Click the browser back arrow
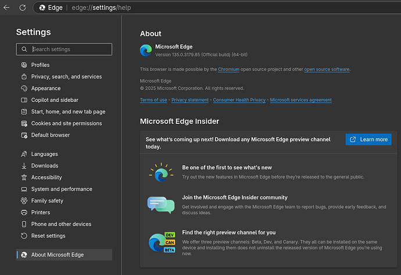Screen dimensions: 401x275 (6, 8)
